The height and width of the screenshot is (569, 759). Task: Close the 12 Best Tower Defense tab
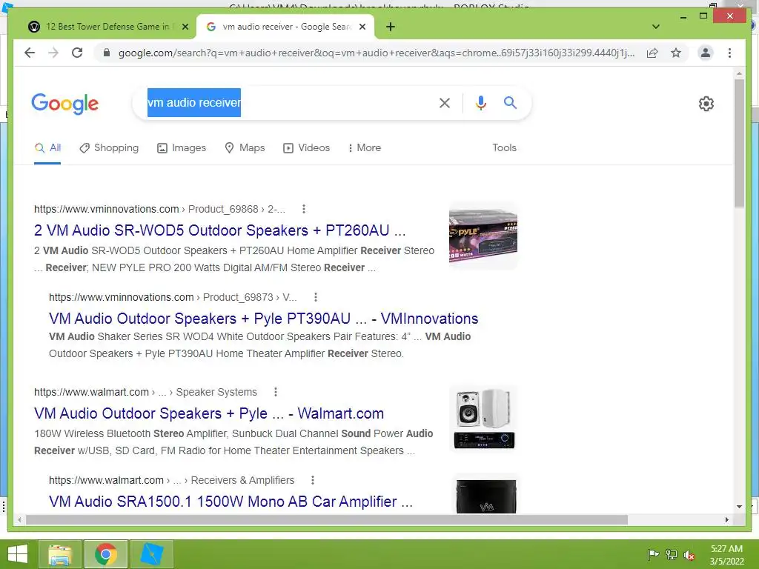pyautogui.click(x=185, y=27)
